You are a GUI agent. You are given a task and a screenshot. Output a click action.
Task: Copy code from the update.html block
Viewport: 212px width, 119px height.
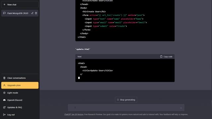pos(166,57)
